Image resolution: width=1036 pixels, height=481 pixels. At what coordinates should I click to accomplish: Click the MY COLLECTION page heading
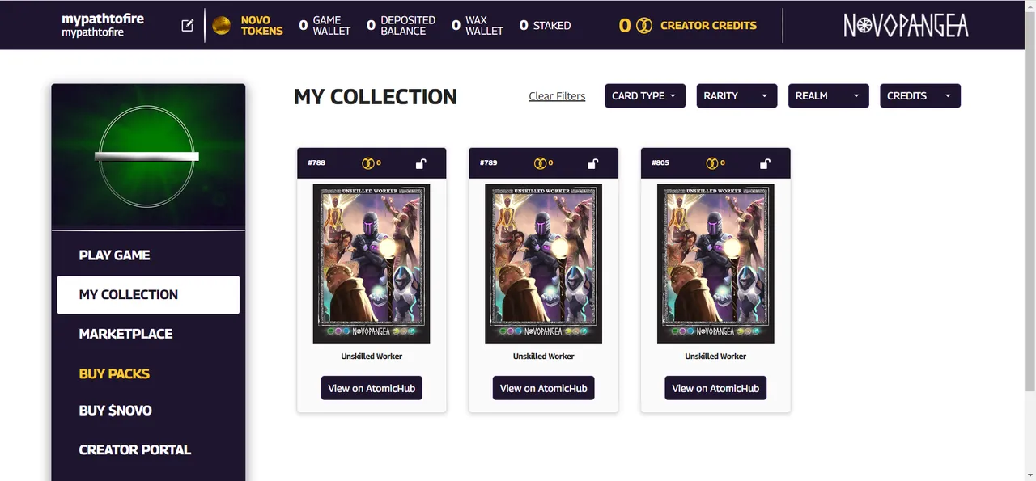tap(376, 97)
